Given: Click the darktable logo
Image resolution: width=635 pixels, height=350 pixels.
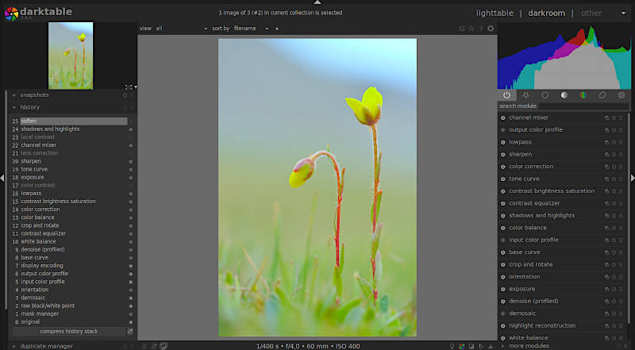Looking at the screenshot, I should pos(11,13).
